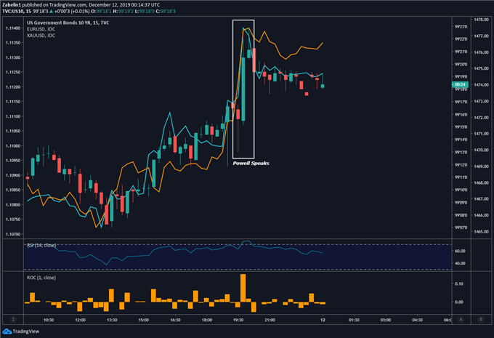
Task: Click the Zabelin1 author name
Action: coord(12,5)
